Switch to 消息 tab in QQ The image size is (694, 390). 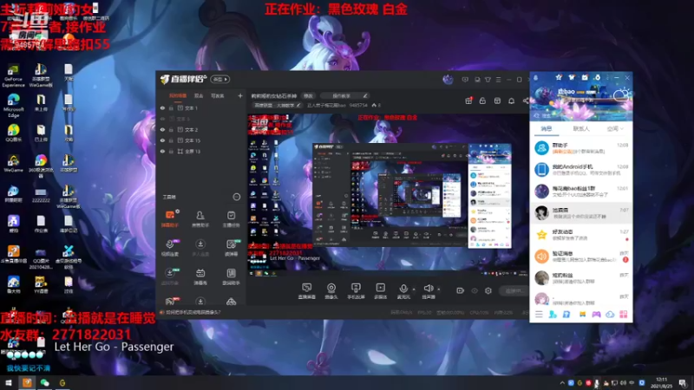[547, 128]
